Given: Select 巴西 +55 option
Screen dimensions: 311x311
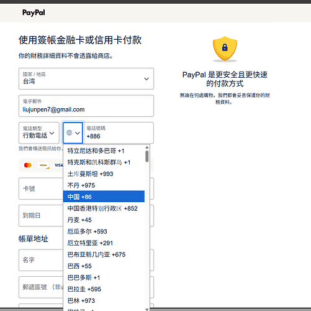Looking at the screenshot, I should [104, 266].
